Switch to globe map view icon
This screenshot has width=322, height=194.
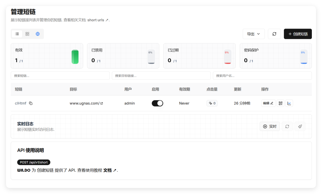[38, 34]
